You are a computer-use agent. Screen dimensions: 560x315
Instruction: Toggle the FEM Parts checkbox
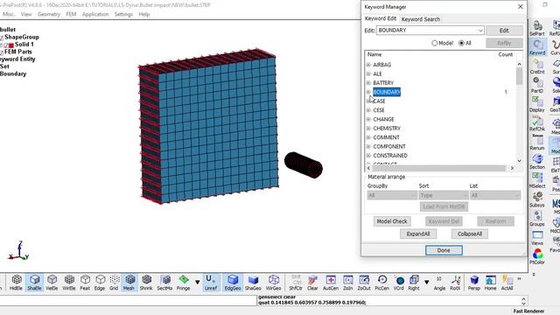pos(2,52)
